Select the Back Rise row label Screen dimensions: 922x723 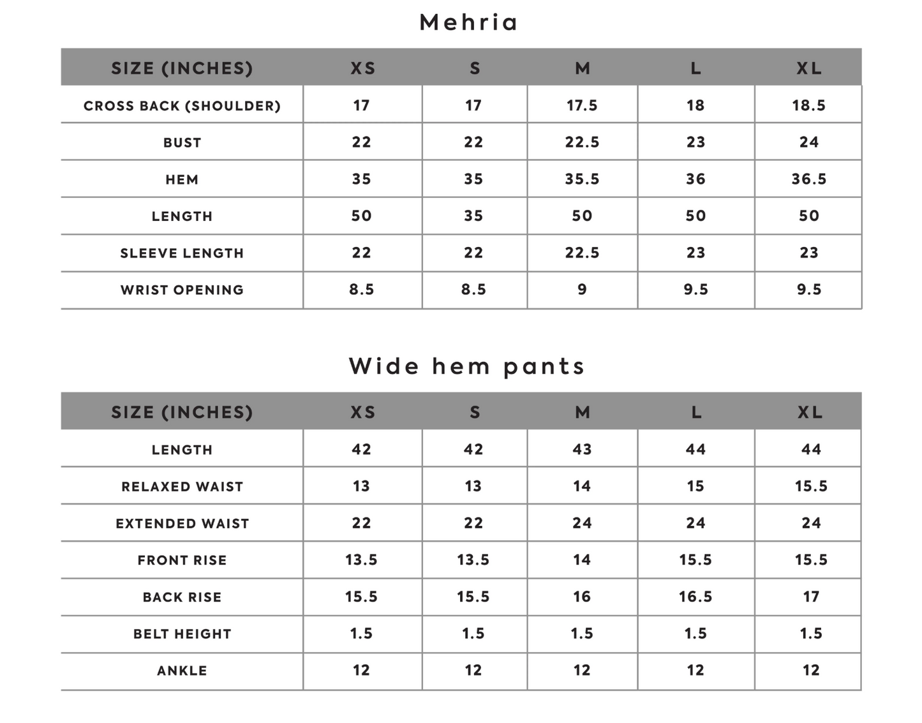pos(182,597)
